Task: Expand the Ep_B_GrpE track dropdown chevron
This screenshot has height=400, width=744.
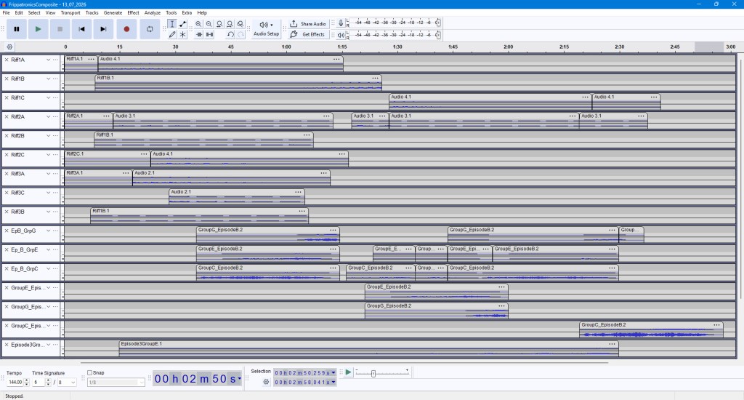Action: tap(49, 250)
